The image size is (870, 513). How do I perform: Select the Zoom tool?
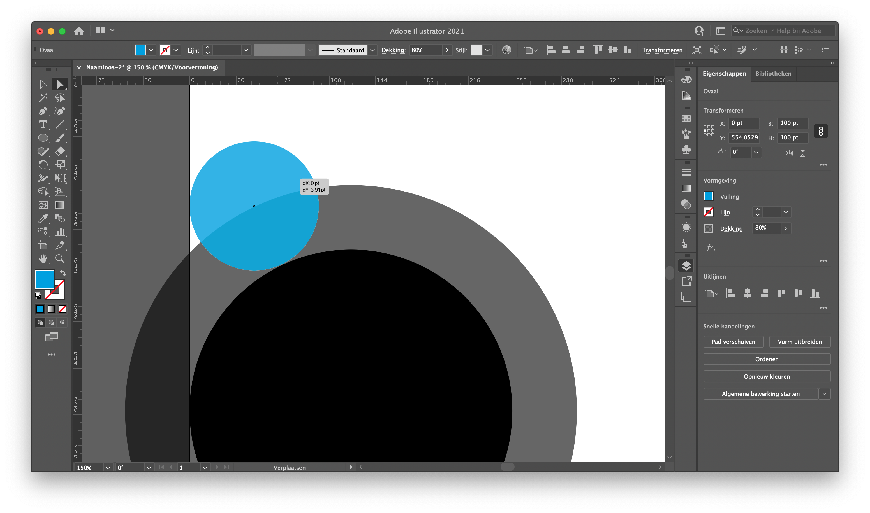coord(60,258)
